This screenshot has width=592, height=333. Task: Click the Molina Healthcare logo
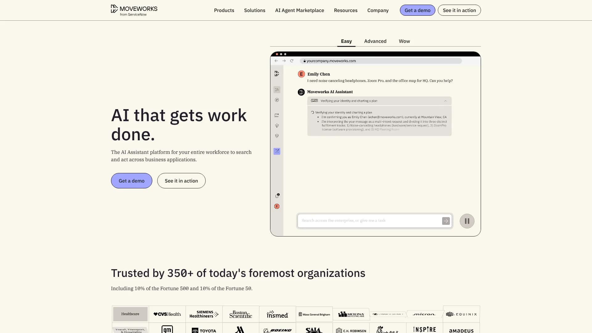351,314
